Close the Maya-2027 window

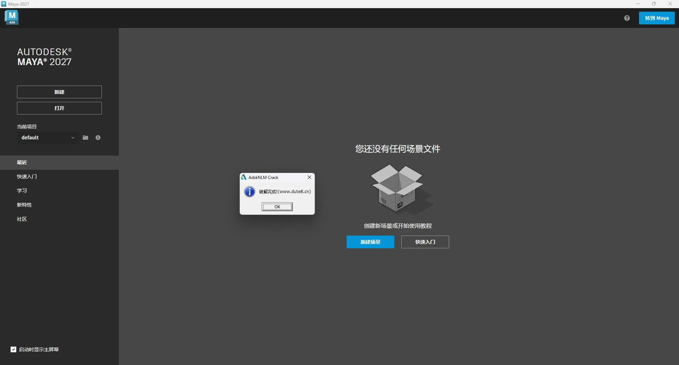[670, 4]
